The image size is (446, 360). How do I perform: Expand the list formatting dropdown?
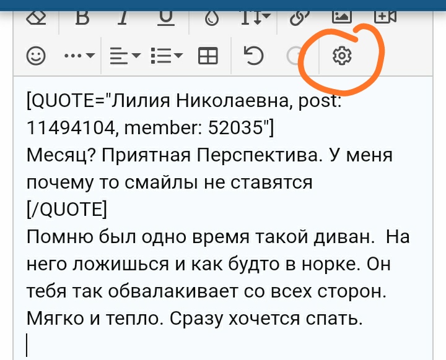pyautogui.click(x=167, y=56)
